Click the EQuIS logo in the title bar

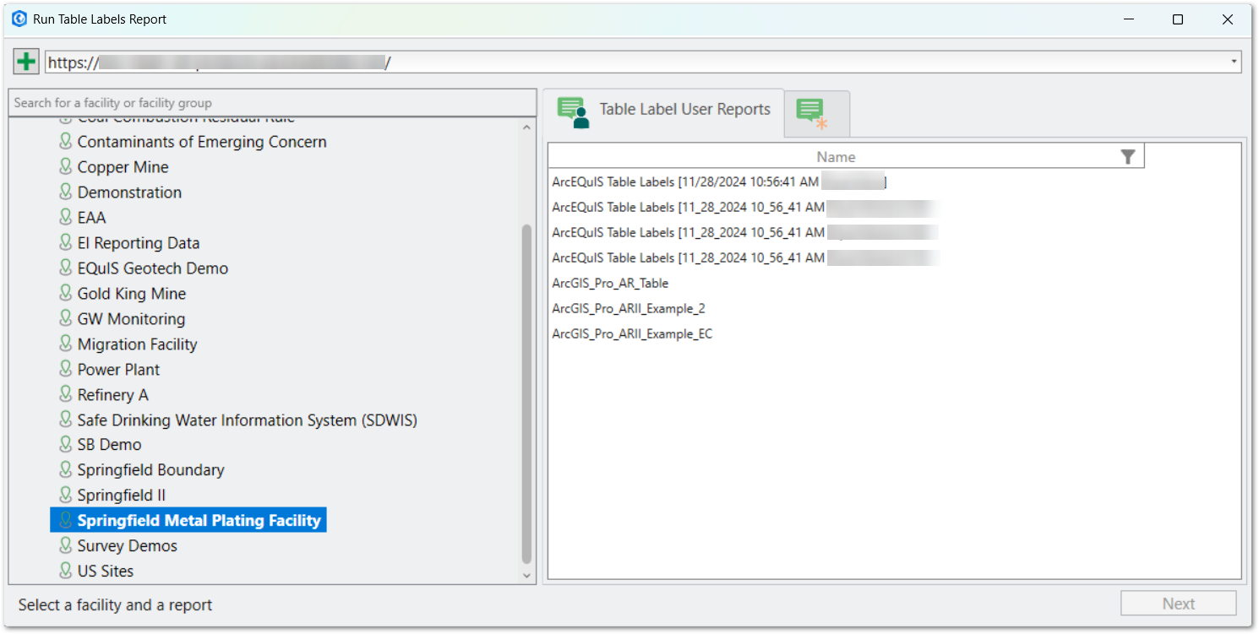pyautogui.click(x=18, y=18)
